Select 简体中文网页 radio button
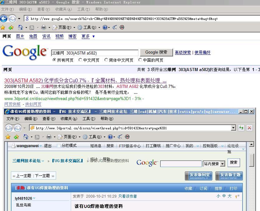 106,60
